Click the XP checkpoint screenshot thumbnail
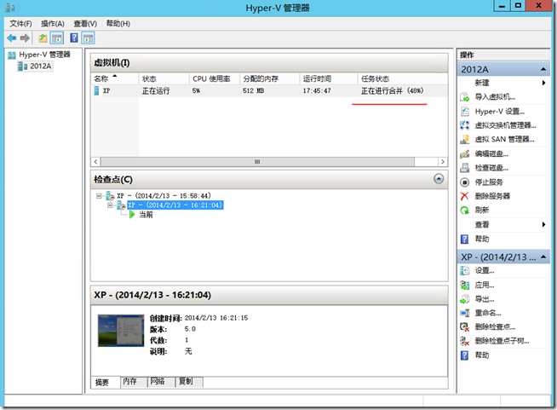Viewport: 557px width, 410px height. (x=121, y=331)
